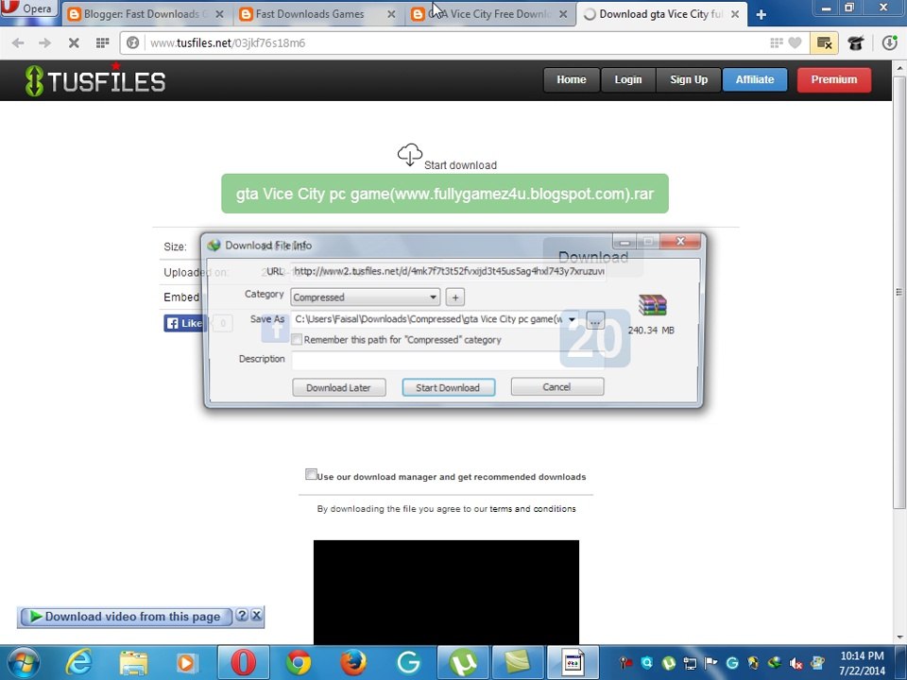Open Windows Media Player from taskbar
This screenshot has height=680, width=907.
[186, 663]
